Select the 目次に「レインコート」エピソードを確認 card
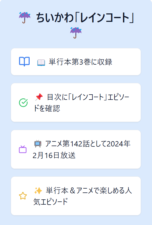The image size is (152, 225). 76,102
